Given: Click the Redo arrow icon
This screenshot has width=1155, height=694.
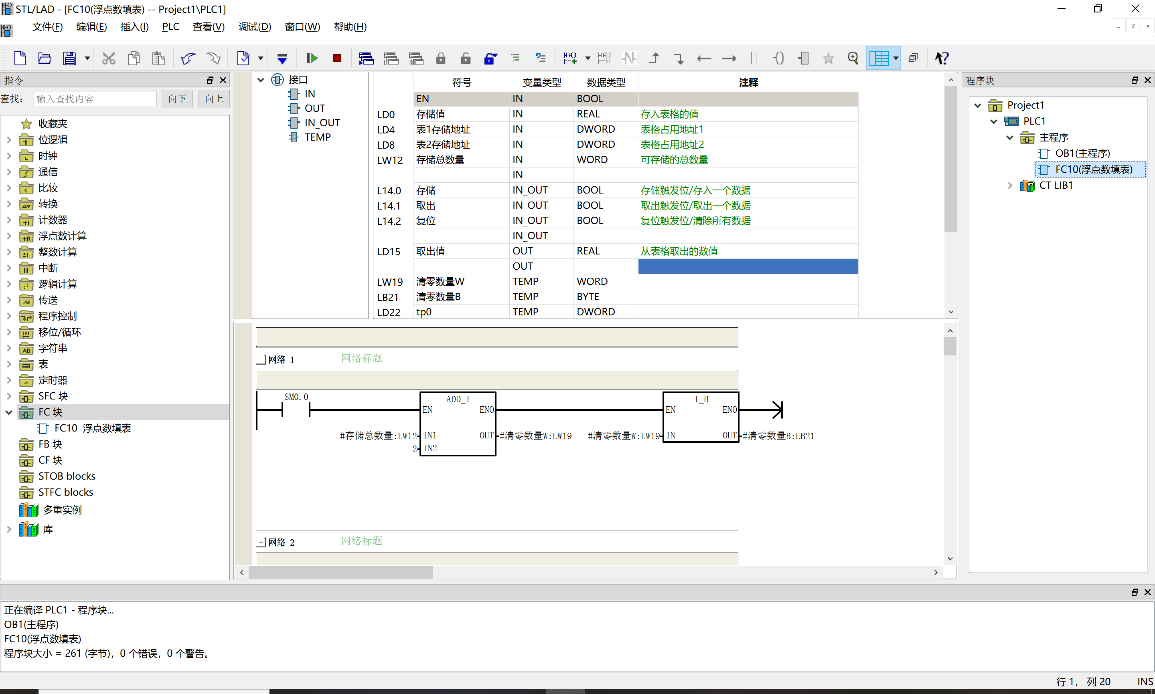Looking at the screenshot, I should pos(213,58).
